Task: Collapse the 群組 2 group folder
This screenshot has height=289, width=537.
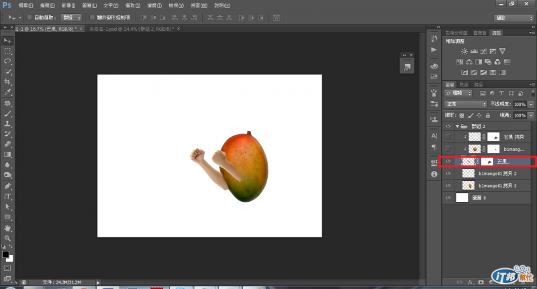Action: [x=457, y=126]
